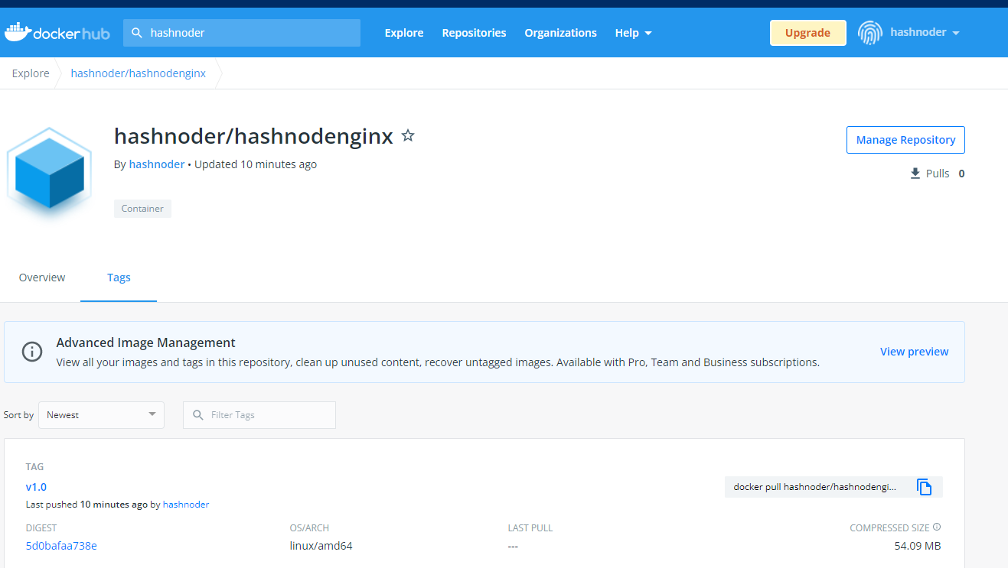Click the Updated 10 minutes ago text
Screen dimensions: 1008x568
(256, 164)
